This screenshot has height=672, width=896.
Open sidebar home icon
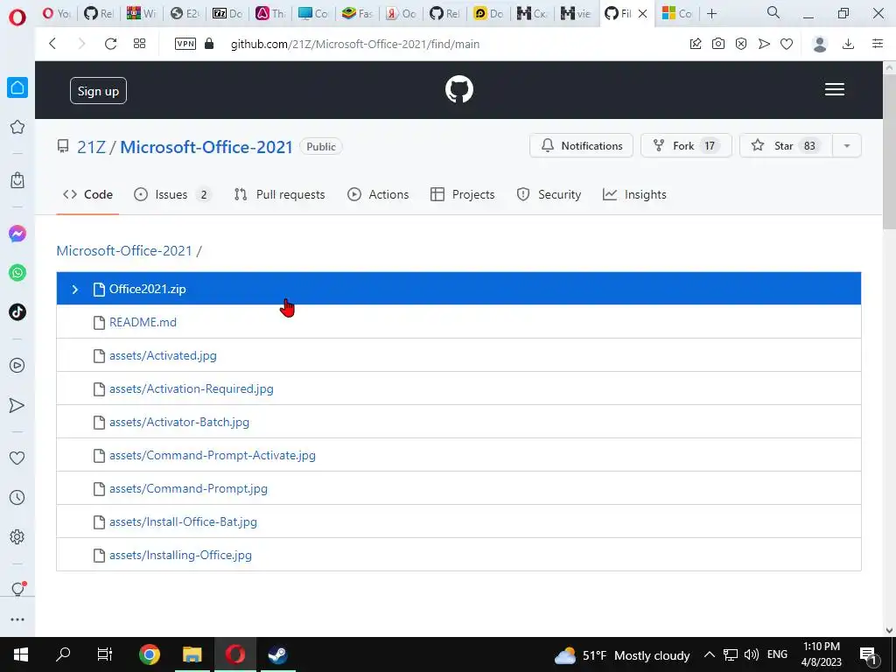click(17, 87)
